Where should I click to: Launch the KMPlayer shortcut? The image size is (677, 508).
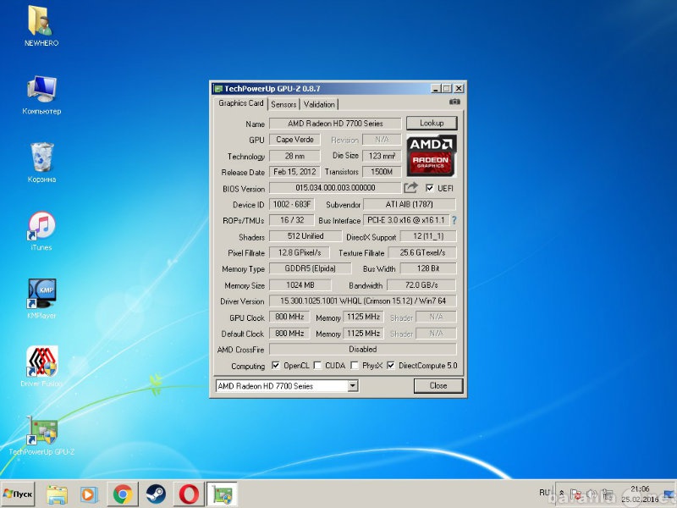point(41,299)
